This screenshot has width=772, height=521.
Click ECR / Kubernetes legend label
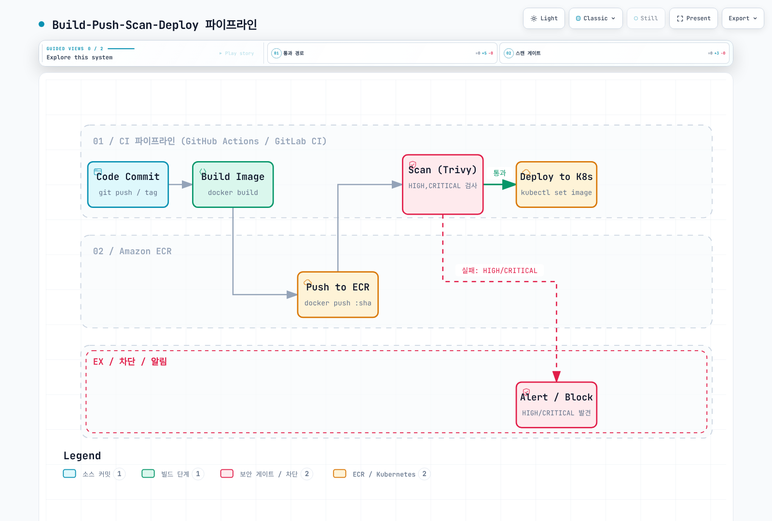tap(384, 474)
